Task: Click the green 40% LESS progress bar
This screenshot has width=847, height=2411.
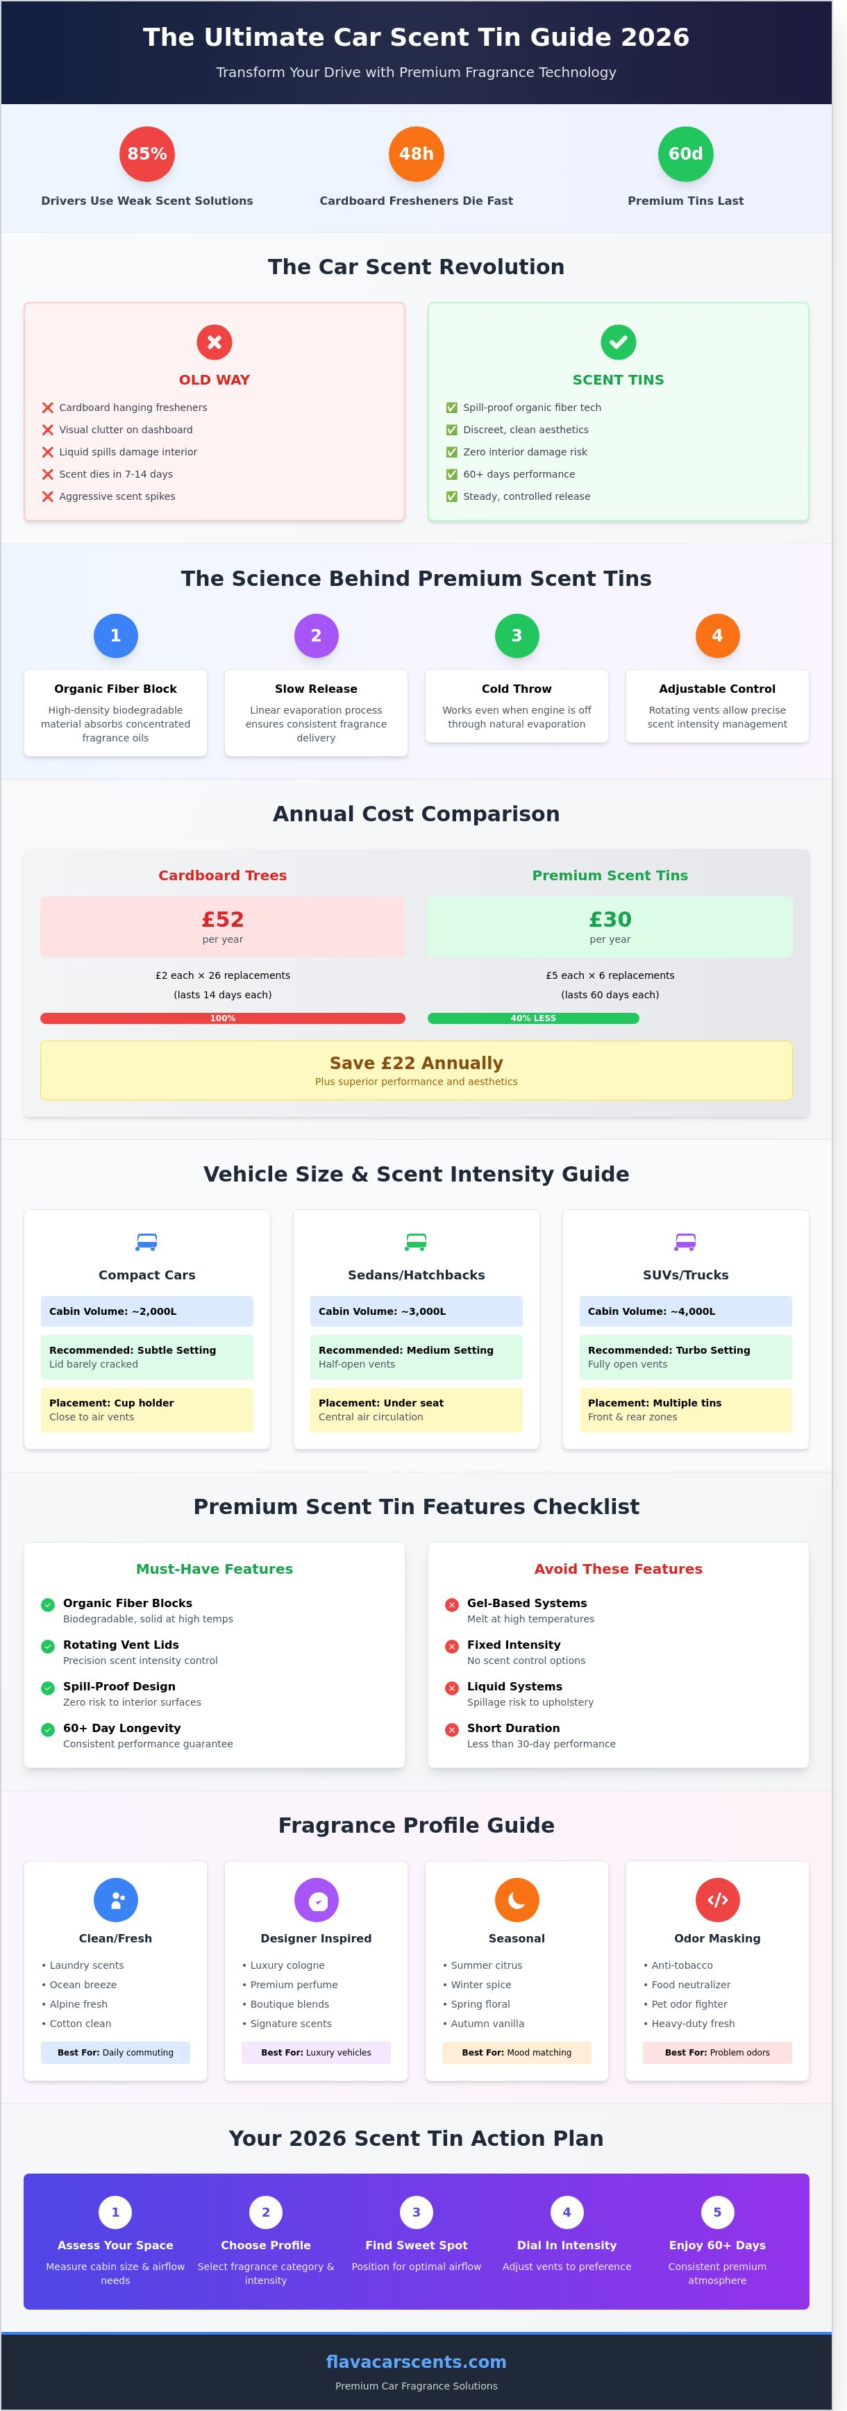Action: tap(533, 1018)
